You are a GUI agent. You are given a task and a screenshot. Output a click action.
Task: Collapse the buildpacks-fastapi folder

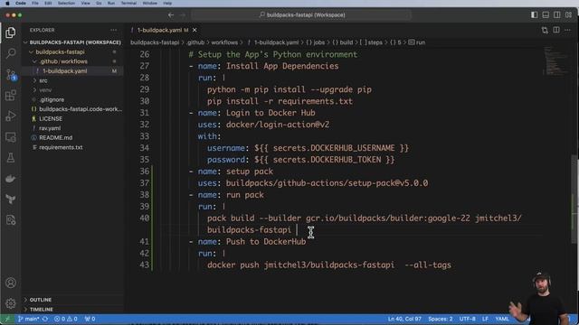72,52
